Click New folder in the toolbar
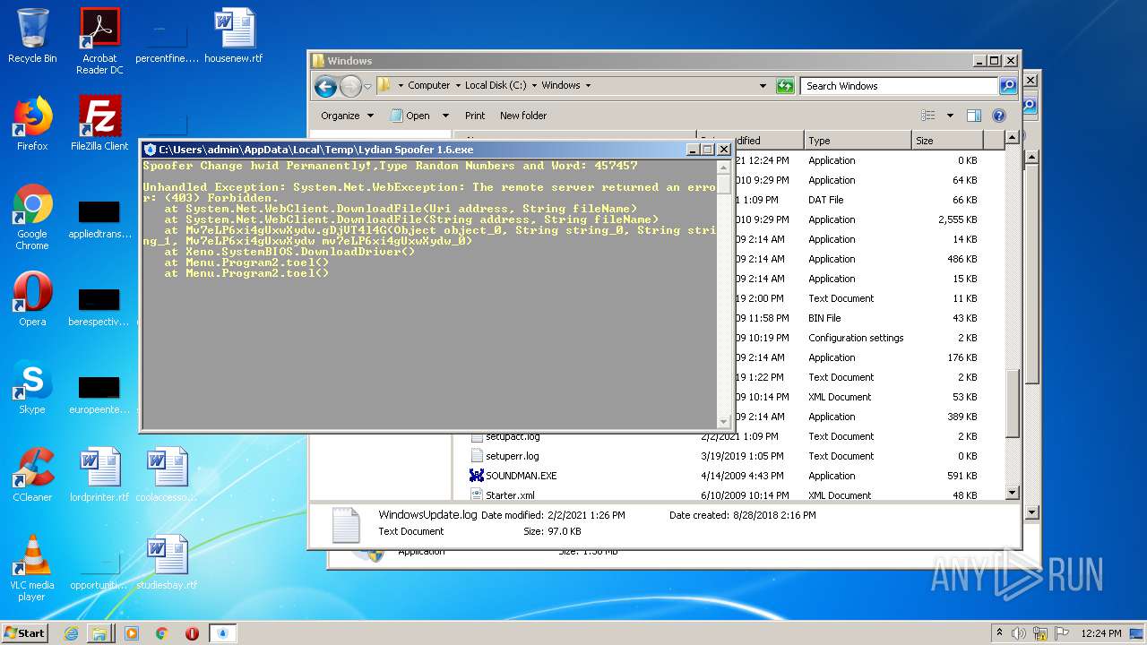1147x645 pixels. pyautogui.click(x=523, y=116)
